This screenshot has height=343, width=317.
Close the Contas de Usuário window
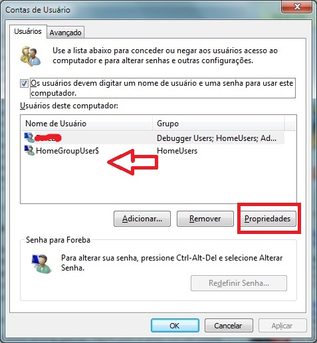[296, 7]
